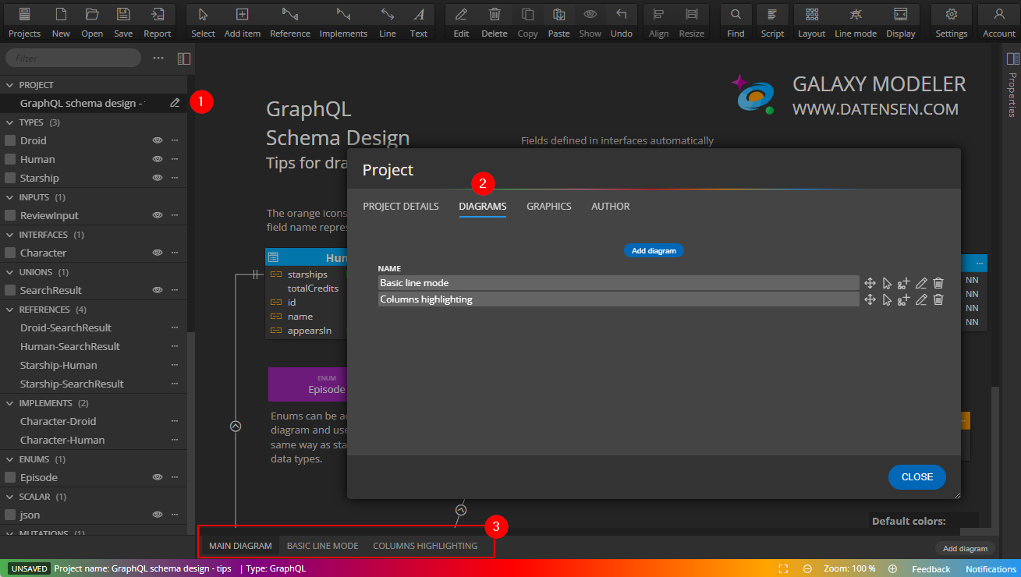Switch to the GRAPHICS tab

click(548, 206)
